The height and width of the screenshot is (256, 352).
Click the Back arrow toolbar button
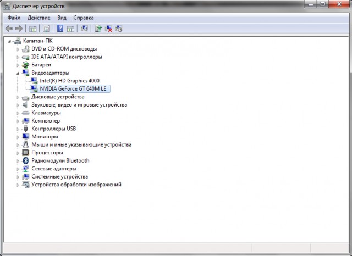click(9, 29)
